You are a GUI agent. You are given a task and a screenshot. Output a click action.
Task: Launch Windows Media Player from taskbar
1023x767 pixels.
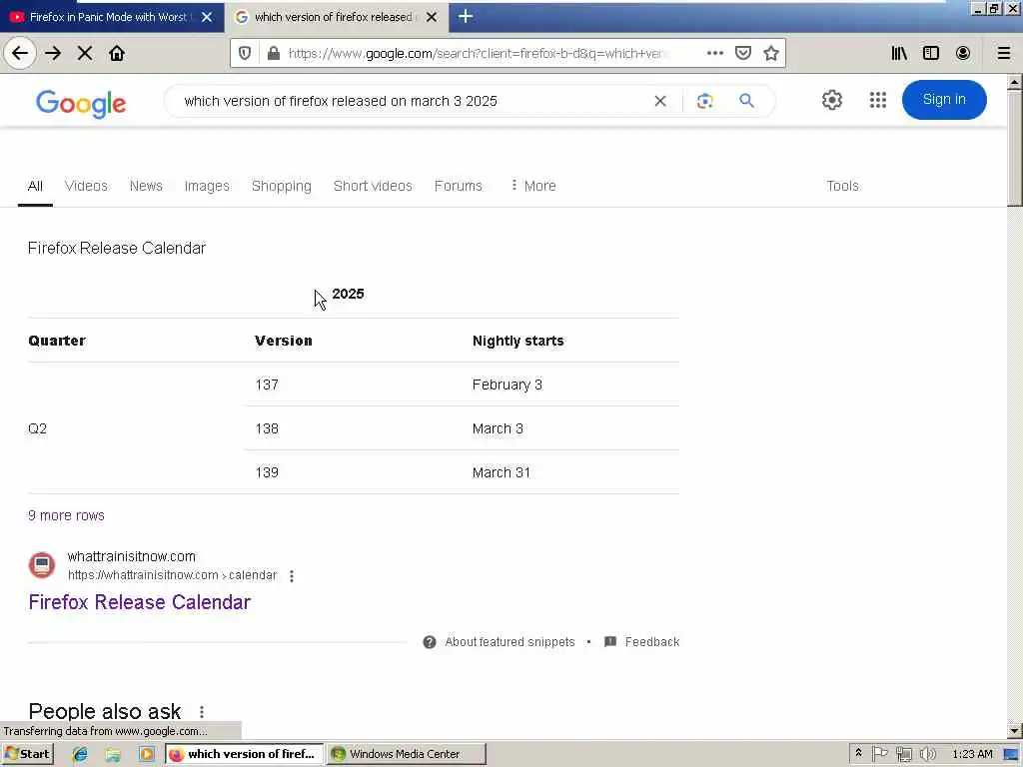tap(146, 754)
